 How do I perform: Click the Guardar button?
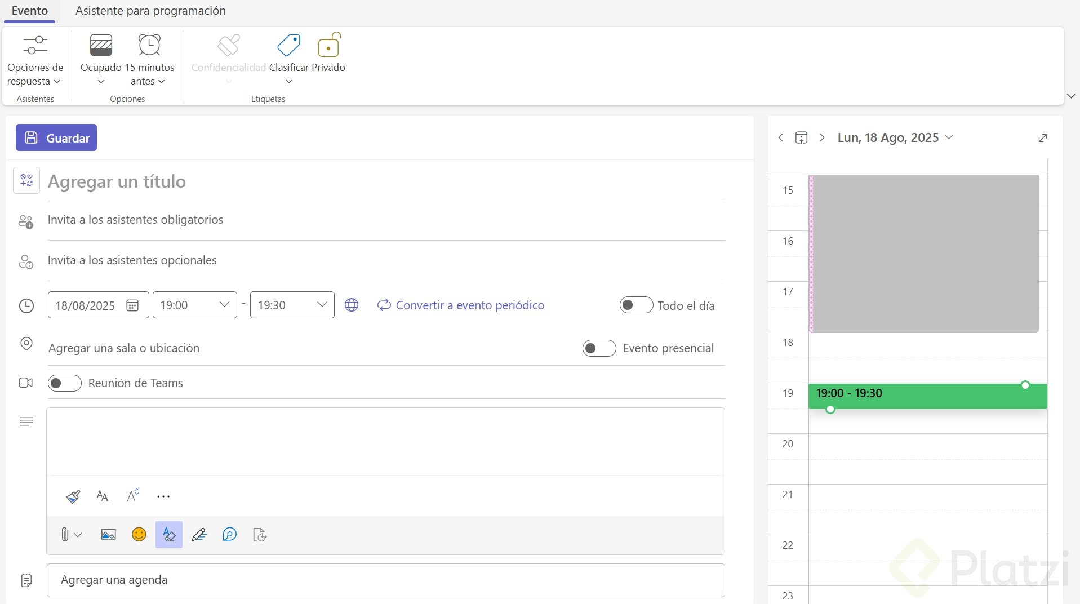pos(56,137)
